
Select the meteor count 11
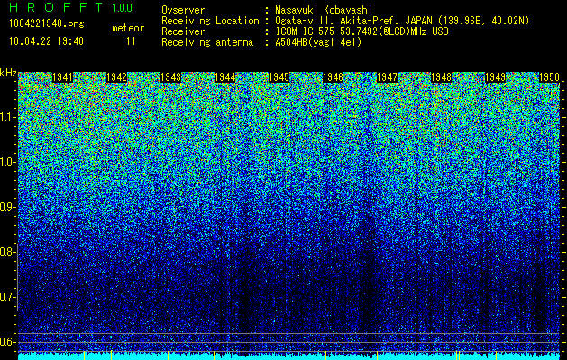131,41
